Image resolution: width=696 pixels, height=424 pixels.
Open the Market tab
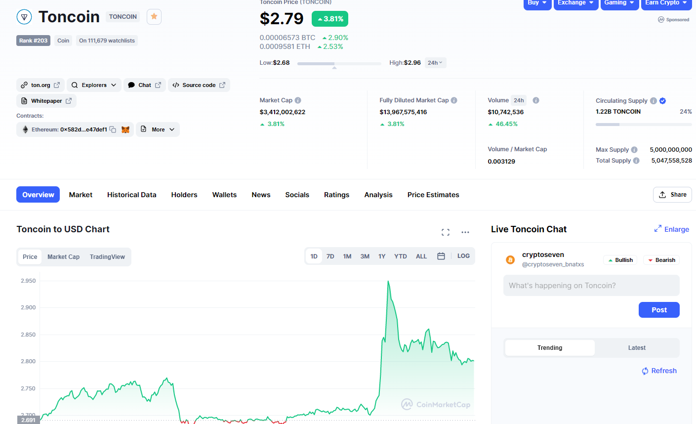[81, 195]
